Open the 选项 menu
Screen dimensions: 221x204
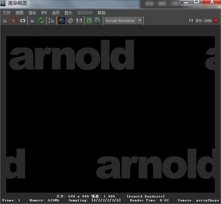click(x=55, y=13)
